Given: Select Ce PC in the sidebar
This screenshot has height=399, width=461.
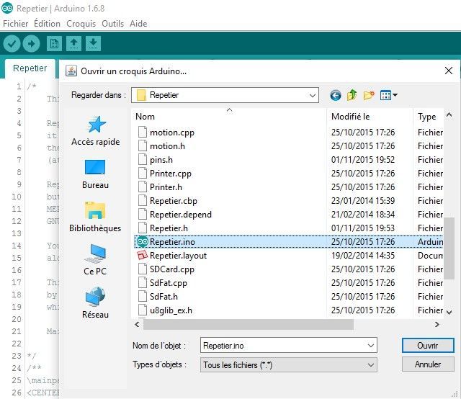Looking at the screenshot, I should (x=95, y=260).
